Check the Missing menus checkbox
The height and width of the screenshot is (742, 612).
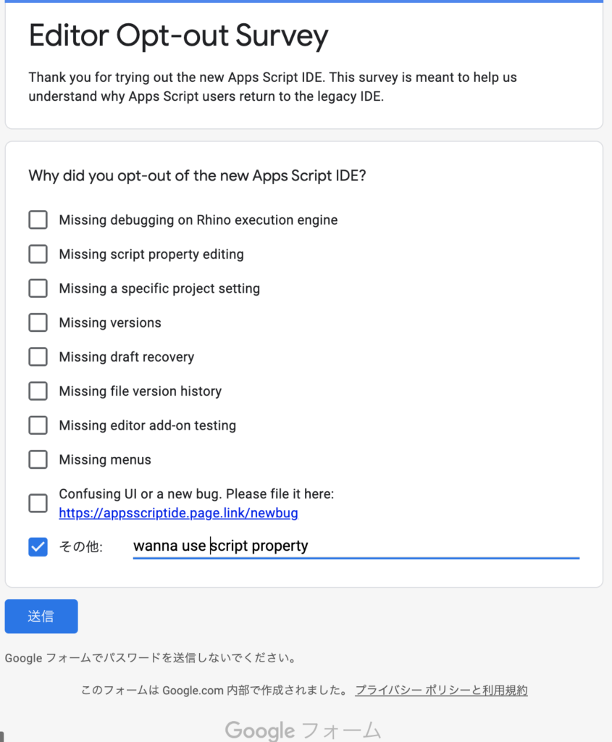pyautogui.click(x=38, y=459)
